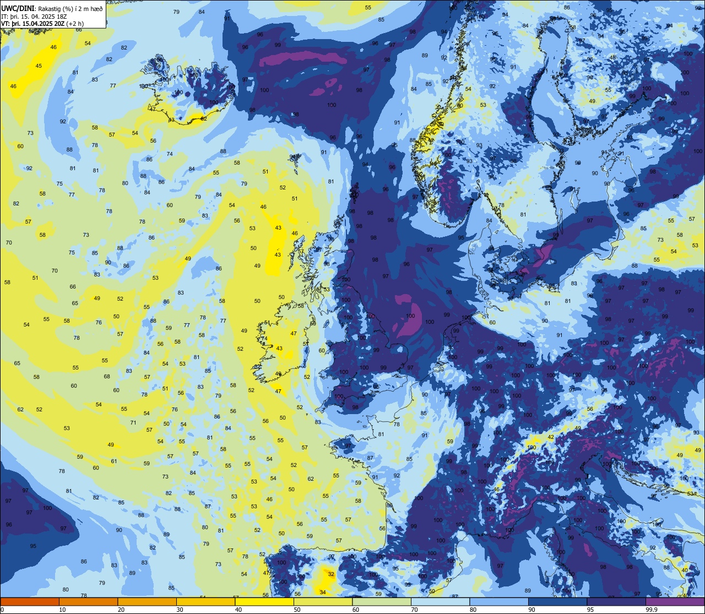Image resolution: width=705 pixels, height=614 pixels.
Task: Select the 50–60% pale yellow legend segment
Action: (323, 601)
